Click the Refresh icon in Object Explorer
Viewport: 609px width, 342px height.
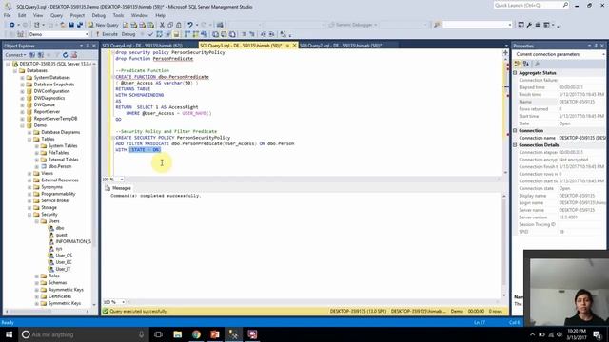pos(66,55)
